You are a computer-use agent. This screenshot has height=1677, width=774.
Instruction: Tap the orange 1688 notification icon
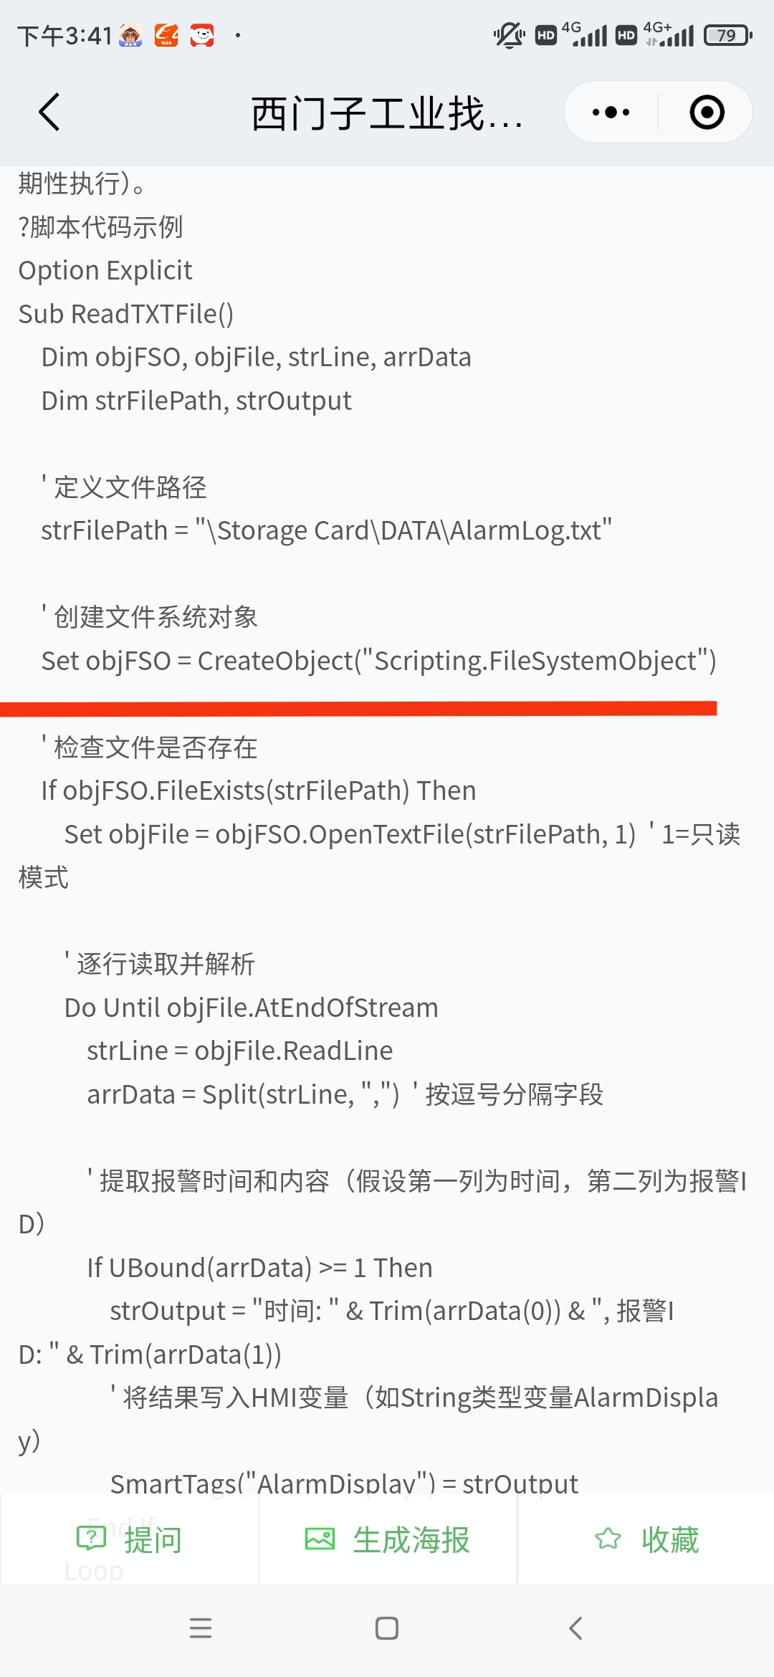pos(166,35)
